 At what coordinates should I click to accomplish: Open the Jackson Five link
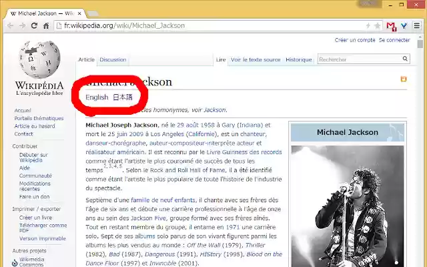148,218
